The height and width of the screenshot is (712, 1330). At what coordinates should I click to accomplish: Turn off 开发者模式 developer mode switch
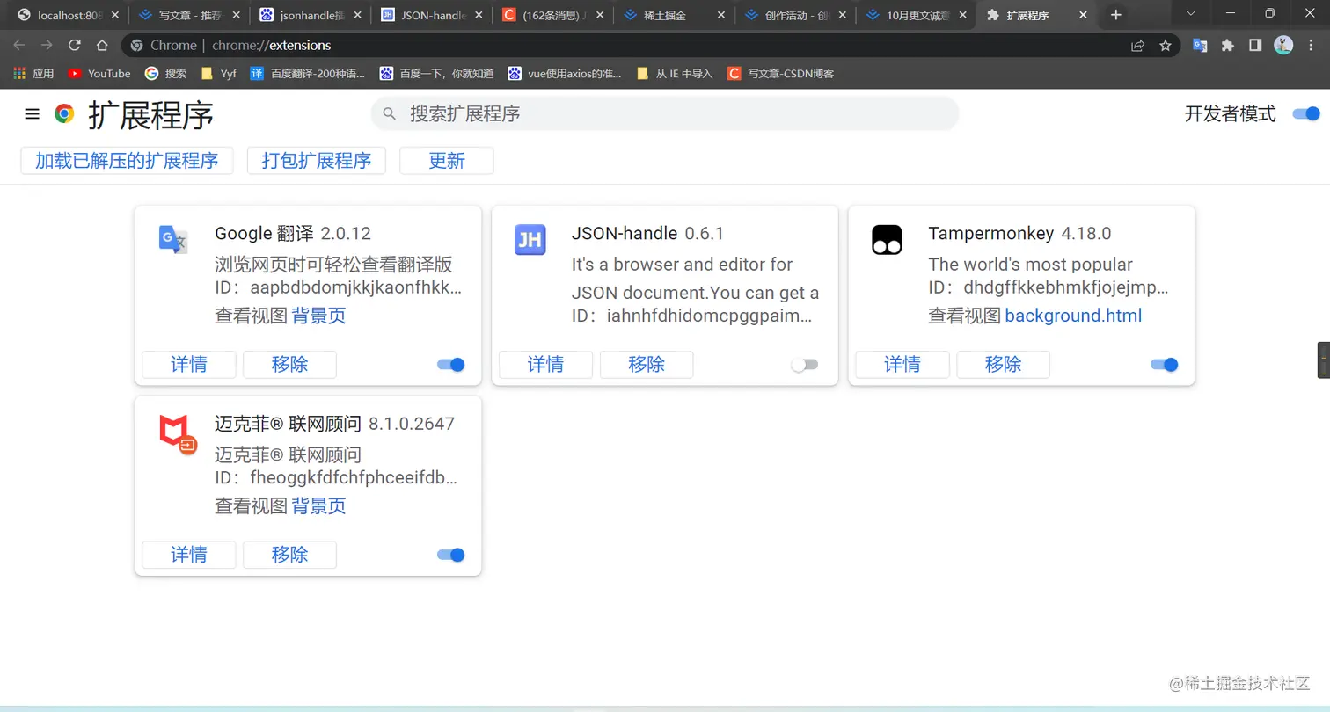tap(1306, 113)
